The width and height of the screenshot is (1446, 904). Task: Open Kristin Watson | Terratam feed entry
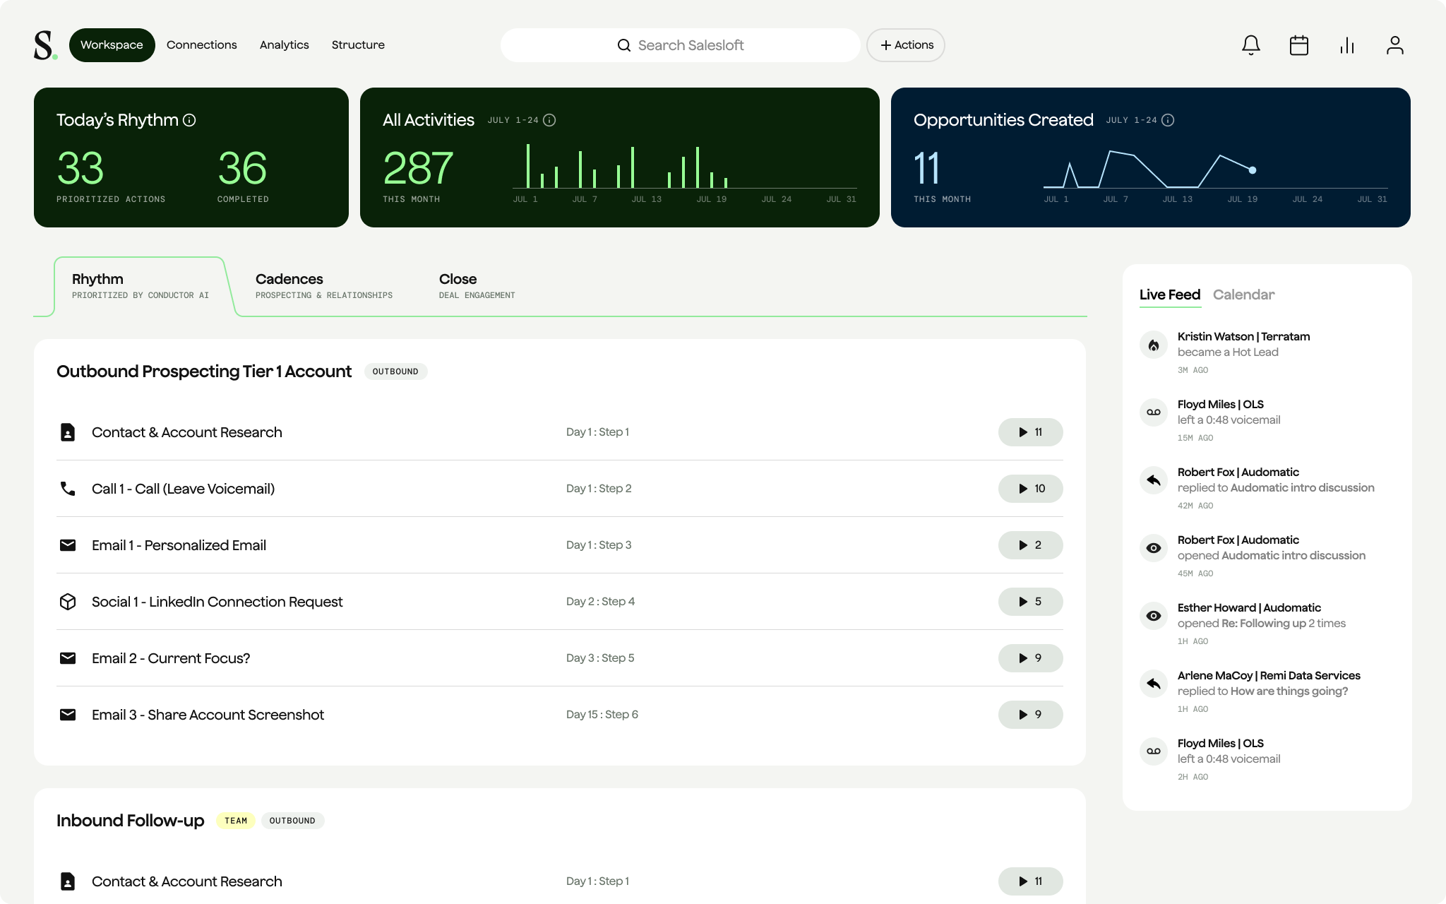1243,337
